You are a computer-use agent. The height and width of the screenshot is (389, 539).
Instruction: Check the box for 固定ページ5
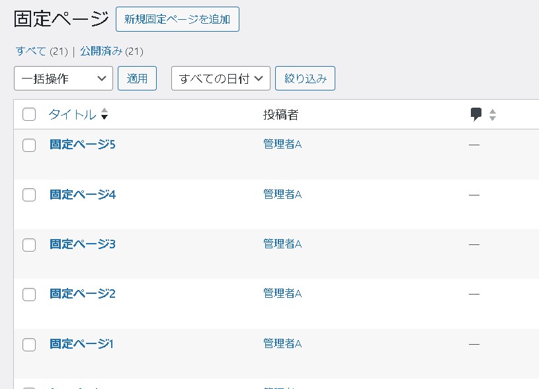click(29, 145)
